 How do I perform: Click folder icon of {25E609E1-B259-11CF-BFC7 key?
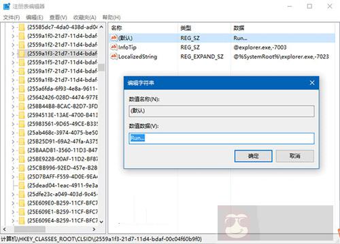(22, 212)
